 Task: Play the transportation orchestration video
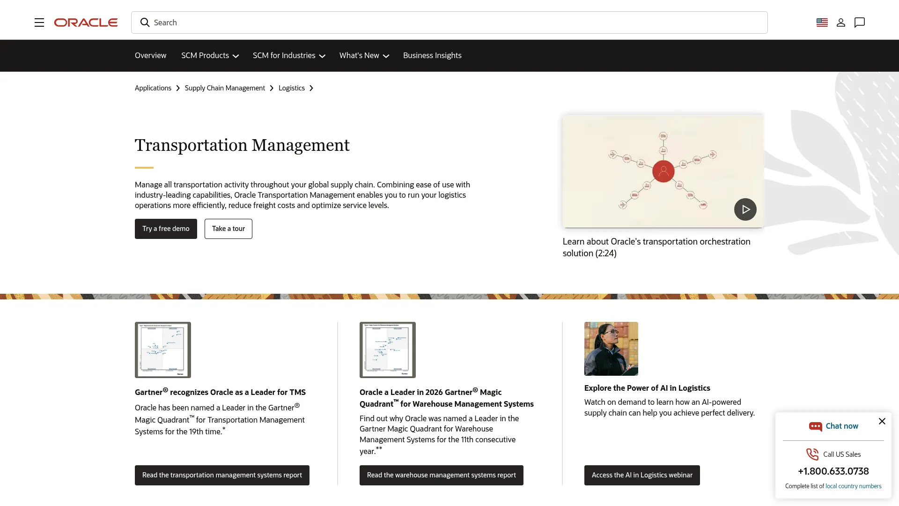coord(745,209)
